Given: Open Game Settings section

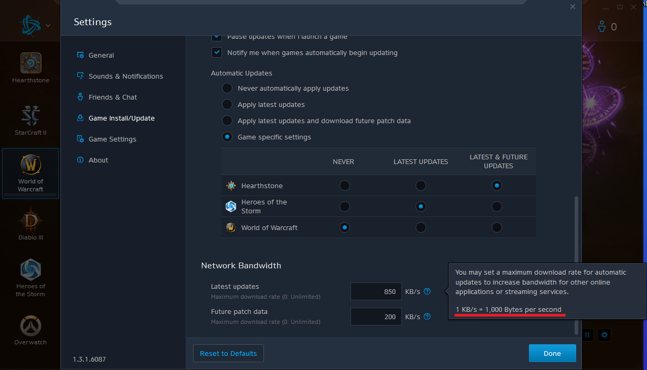Looking at the screenshot, I should pyautogui.click(x=106, y=139).
